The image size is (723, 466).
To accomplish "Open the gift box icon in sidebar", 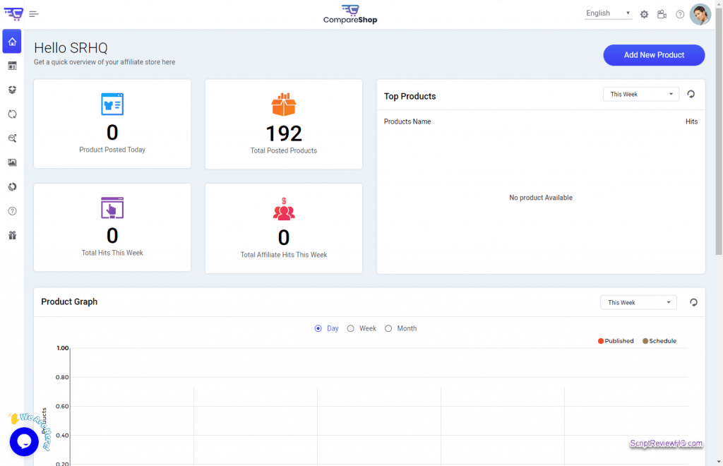I will point(12,235).
